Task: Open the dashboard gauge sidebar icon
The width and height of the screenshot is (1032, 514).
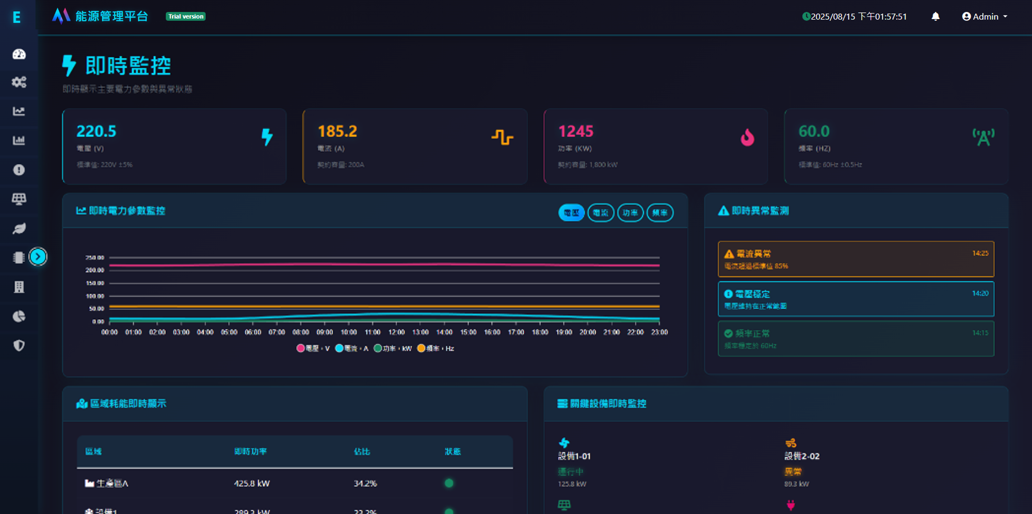Action: point(19,54)
